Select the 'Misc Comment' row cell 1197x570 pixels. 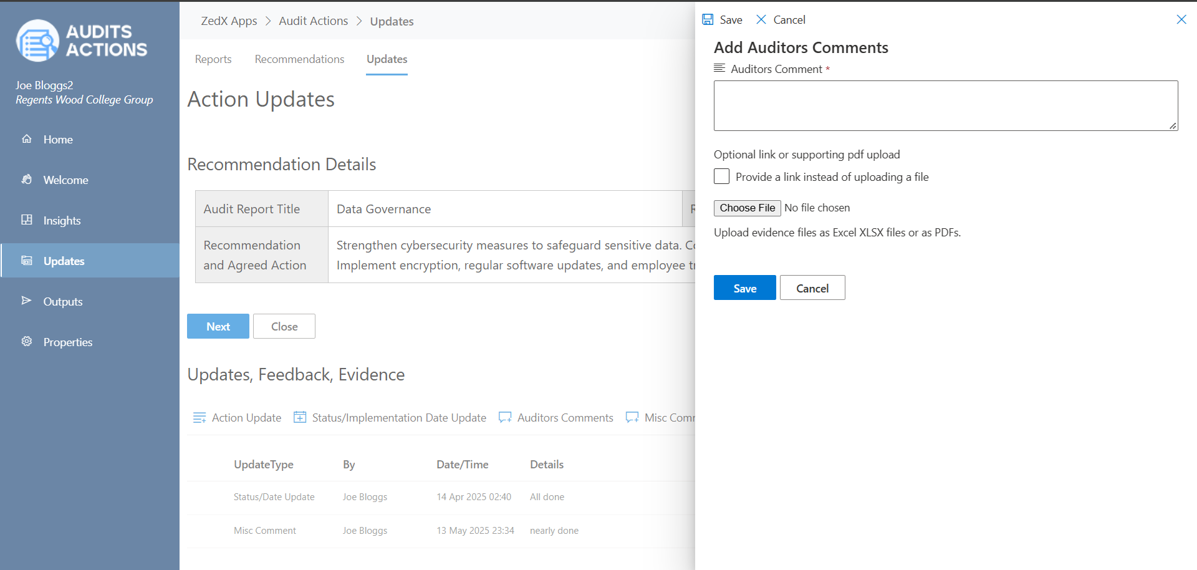pos(265,531)
